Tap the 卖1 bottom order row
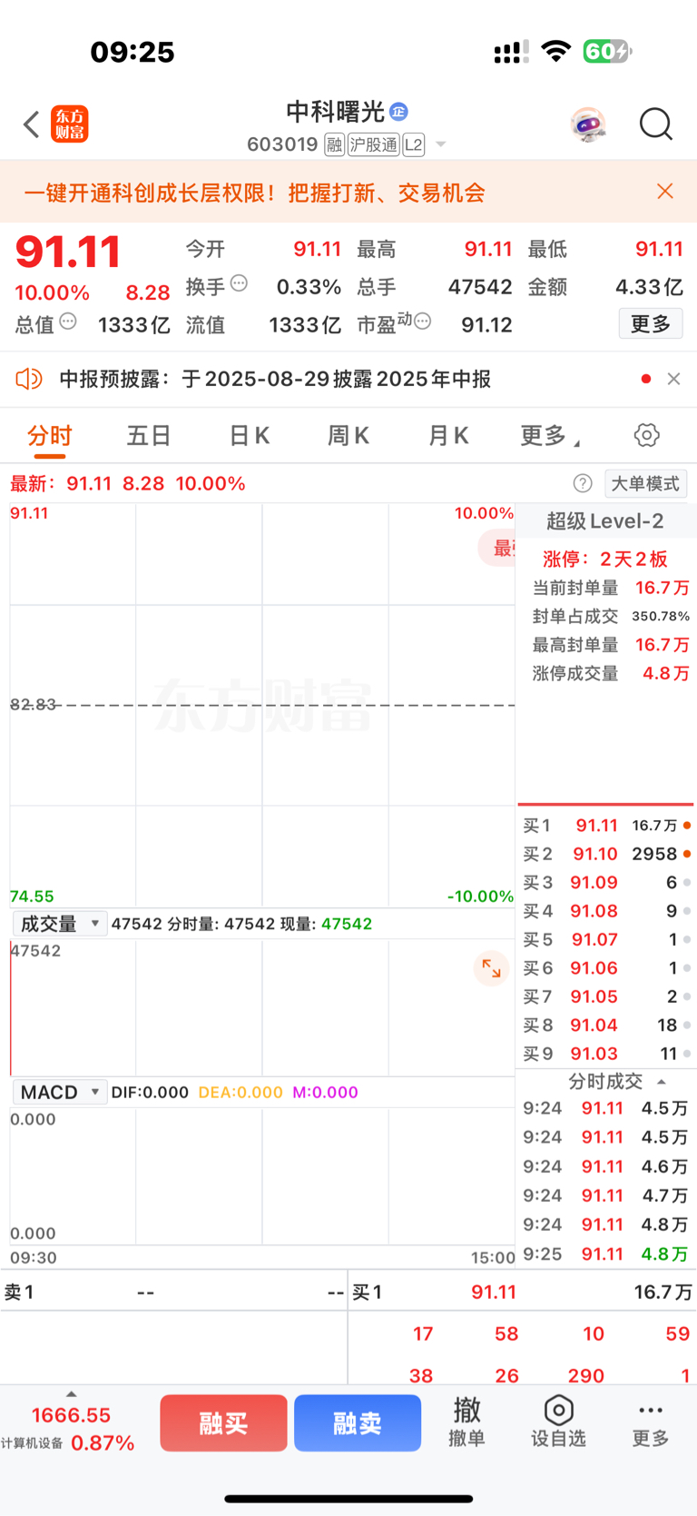The height and width of the screenshot is (1516, 697). [174, 1292]
